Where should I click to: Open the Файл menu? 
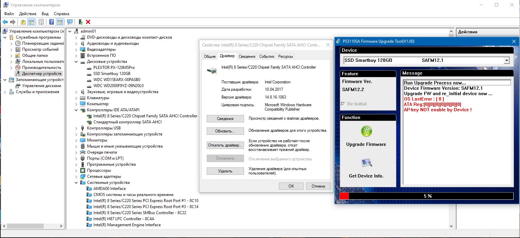point(9,14)
